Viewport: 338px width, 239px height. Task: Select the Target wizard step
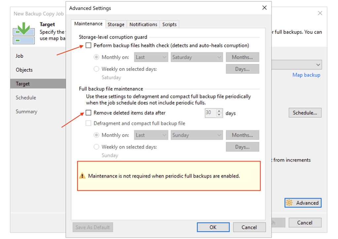click(x=38, y=84)
